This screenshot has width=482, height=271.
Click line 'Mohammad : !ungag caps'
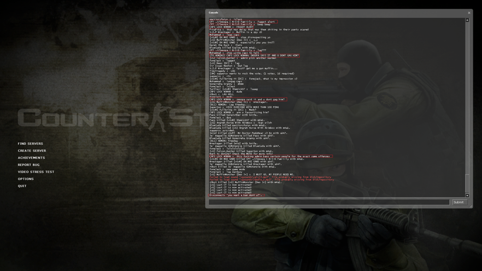point(226,81)
